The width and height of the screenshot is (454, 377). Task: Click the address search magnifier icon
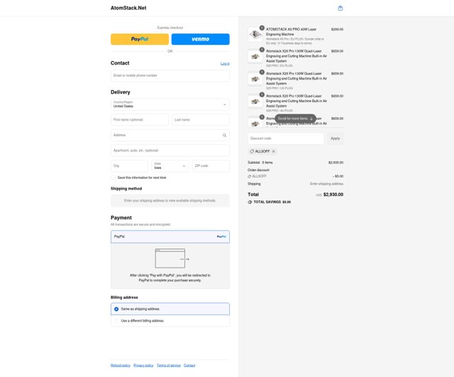click(224, 135)
